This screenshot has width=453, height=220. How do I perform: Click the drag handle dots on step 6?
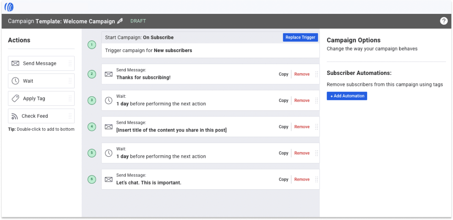316,179
